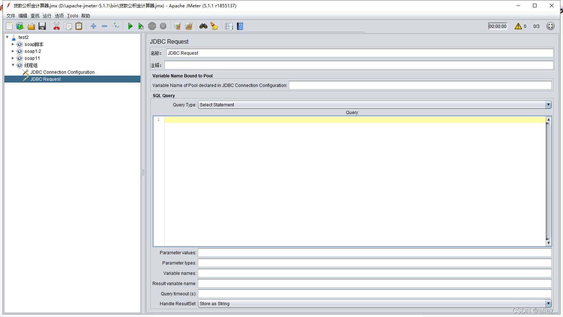
Task: Click the 注释 comments input field
Action: (359, 65)
